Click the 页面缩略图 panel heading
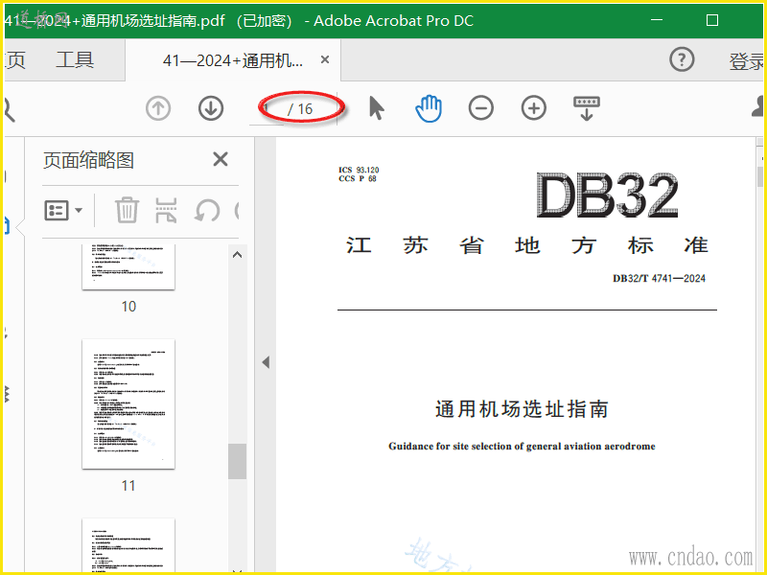Image resolution: width=767 pixels, height=575 pixels. (88, 160)
